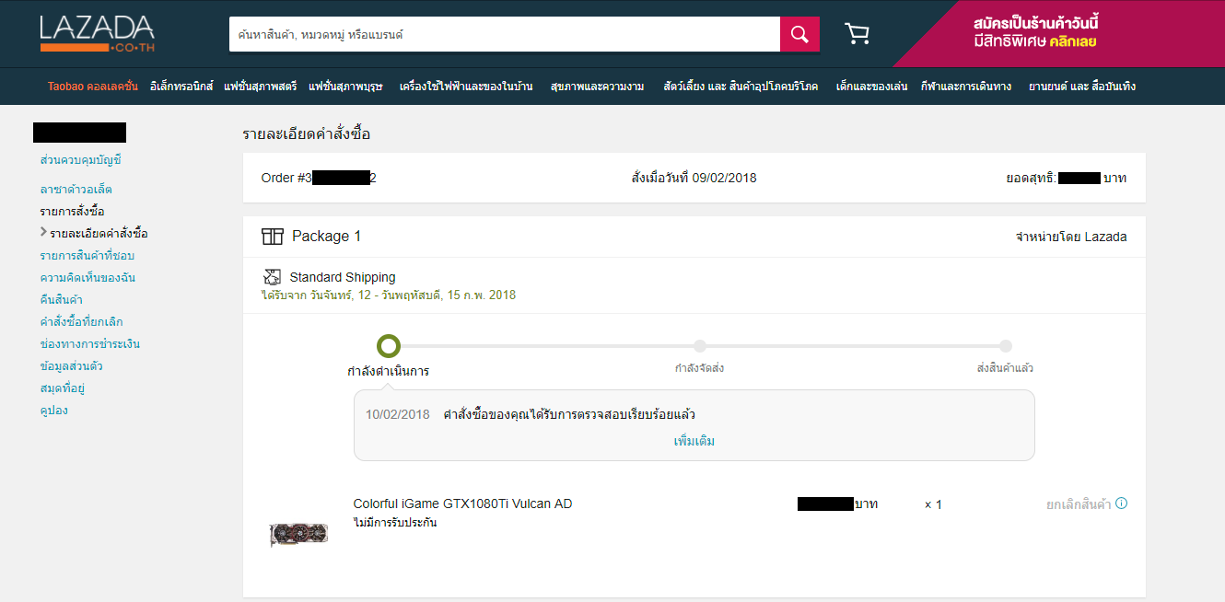The width and height of the screenshot is (1225, 602).
Task: Click the × 1 quantity text
Action: coord(933,504)
